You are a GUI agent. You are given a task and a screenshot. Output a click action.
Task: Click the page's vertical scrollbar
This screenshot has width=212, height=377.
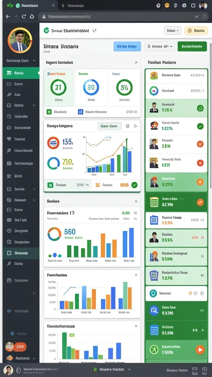(x=211, y=115)
